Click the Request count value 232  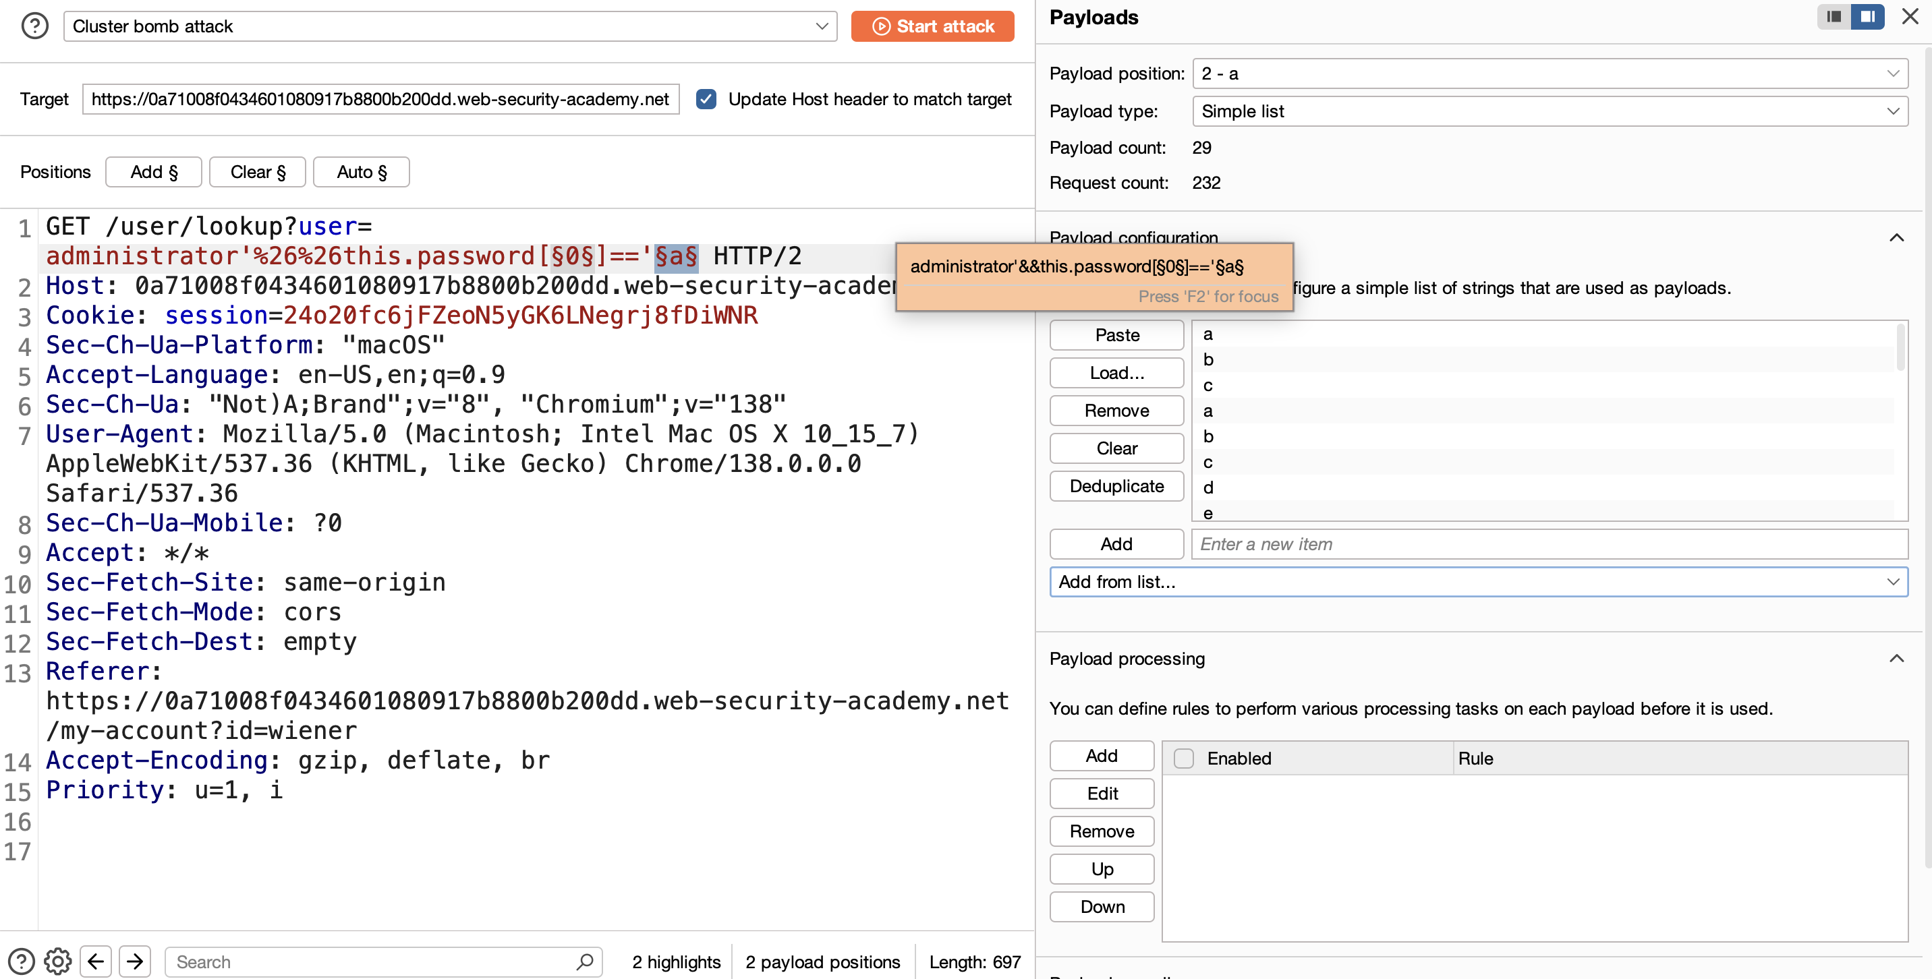tap(1206, 182)
